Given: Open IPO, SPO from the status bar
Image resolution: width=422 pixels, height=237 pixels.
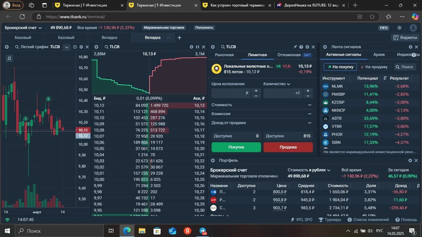Looking at the screenshot, I should [x=302, y=220].
